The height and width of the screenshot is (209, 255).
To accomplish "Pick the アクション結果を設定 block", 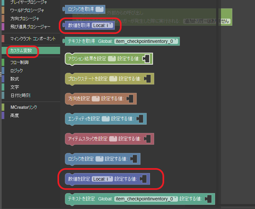I will 87,59.
